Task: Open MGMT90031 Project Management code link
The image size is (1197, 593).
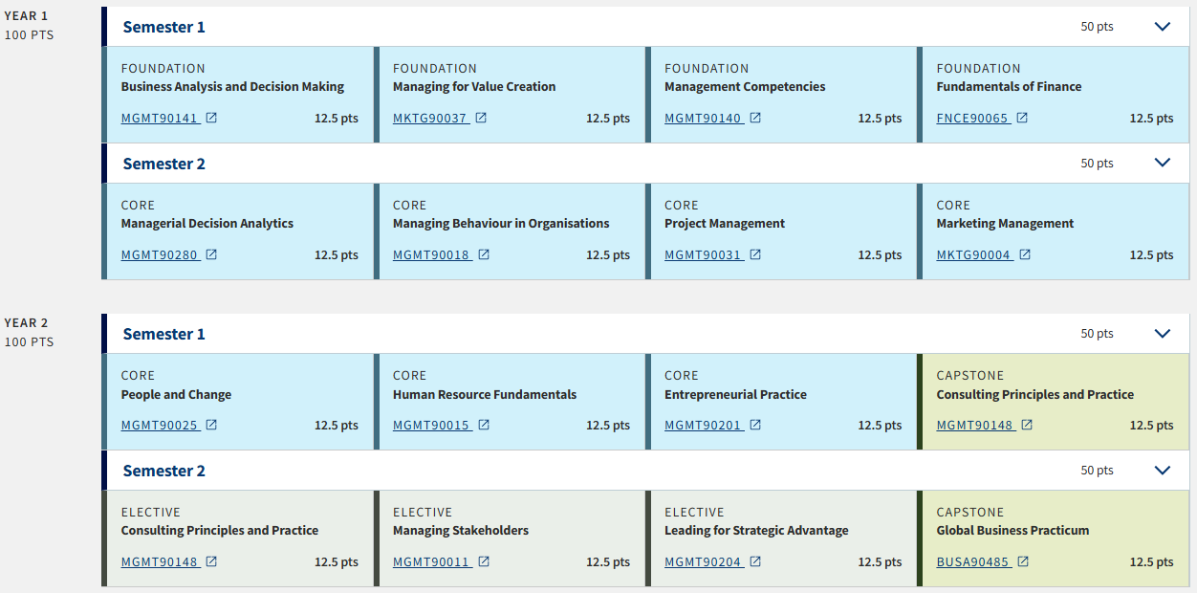Action: 703,255
